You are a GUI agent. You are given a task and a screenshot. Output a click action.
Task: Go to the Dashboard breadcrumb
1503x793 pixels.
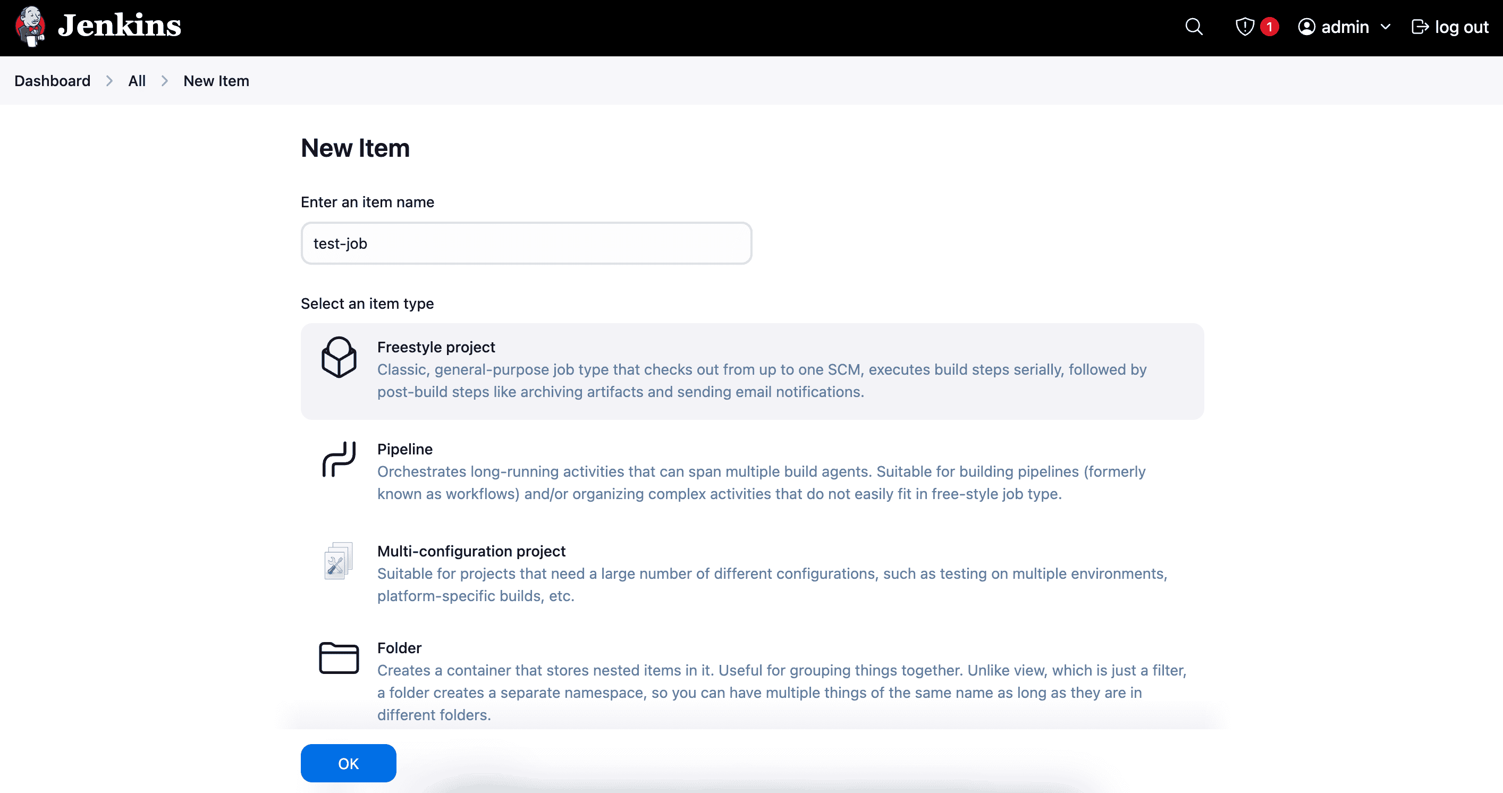53,81
